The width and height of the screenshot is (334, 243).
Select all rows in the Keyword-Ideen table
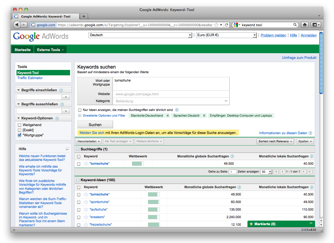coord(79,187)
